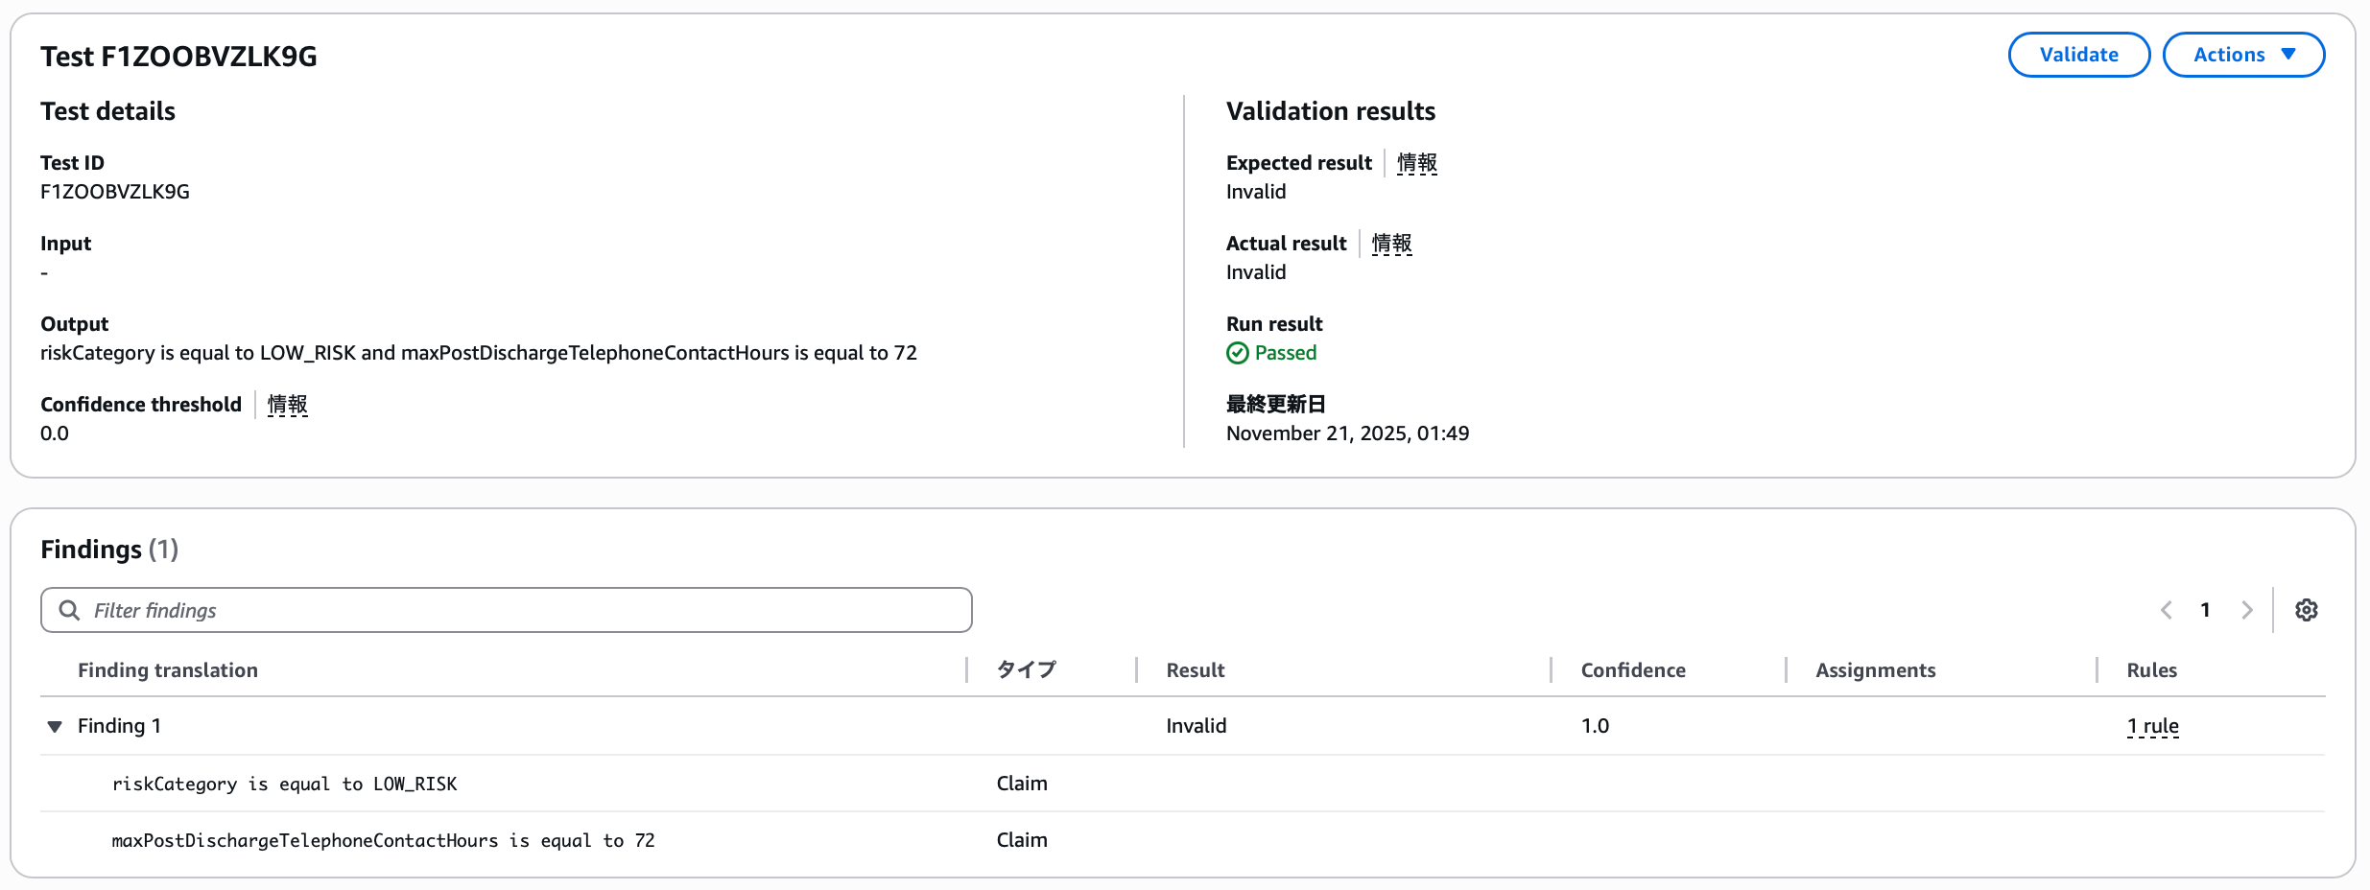
Task: Select the riskCategory claim row
Action: pyautogui.click(x=284, y=784)
